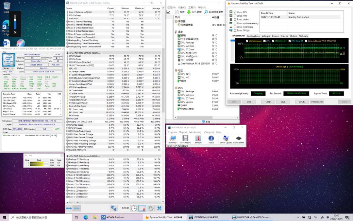Click the Save Report floppy icon
The width and height of the screenshot is (353, 221).
[185, 139]
